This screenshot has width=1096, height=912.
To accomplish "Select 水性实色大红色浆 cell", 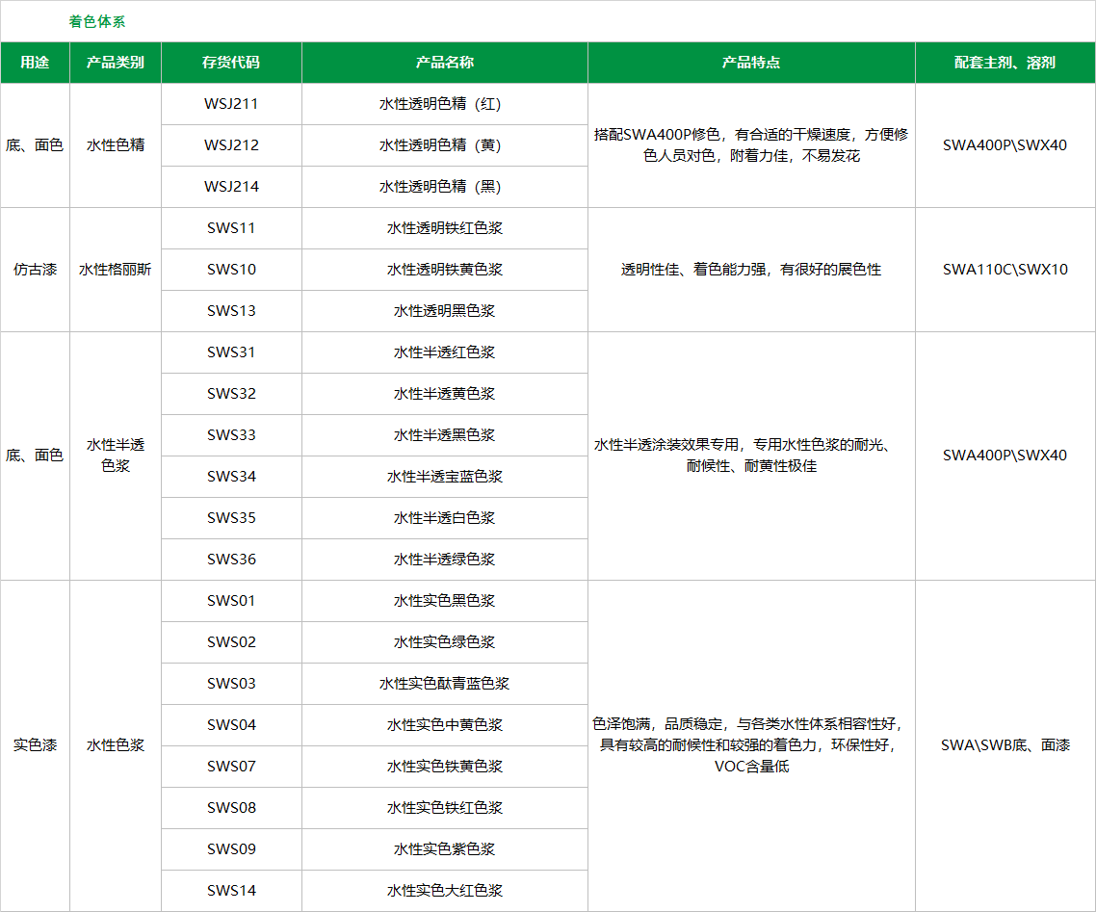I will click(x=445, y=891).
